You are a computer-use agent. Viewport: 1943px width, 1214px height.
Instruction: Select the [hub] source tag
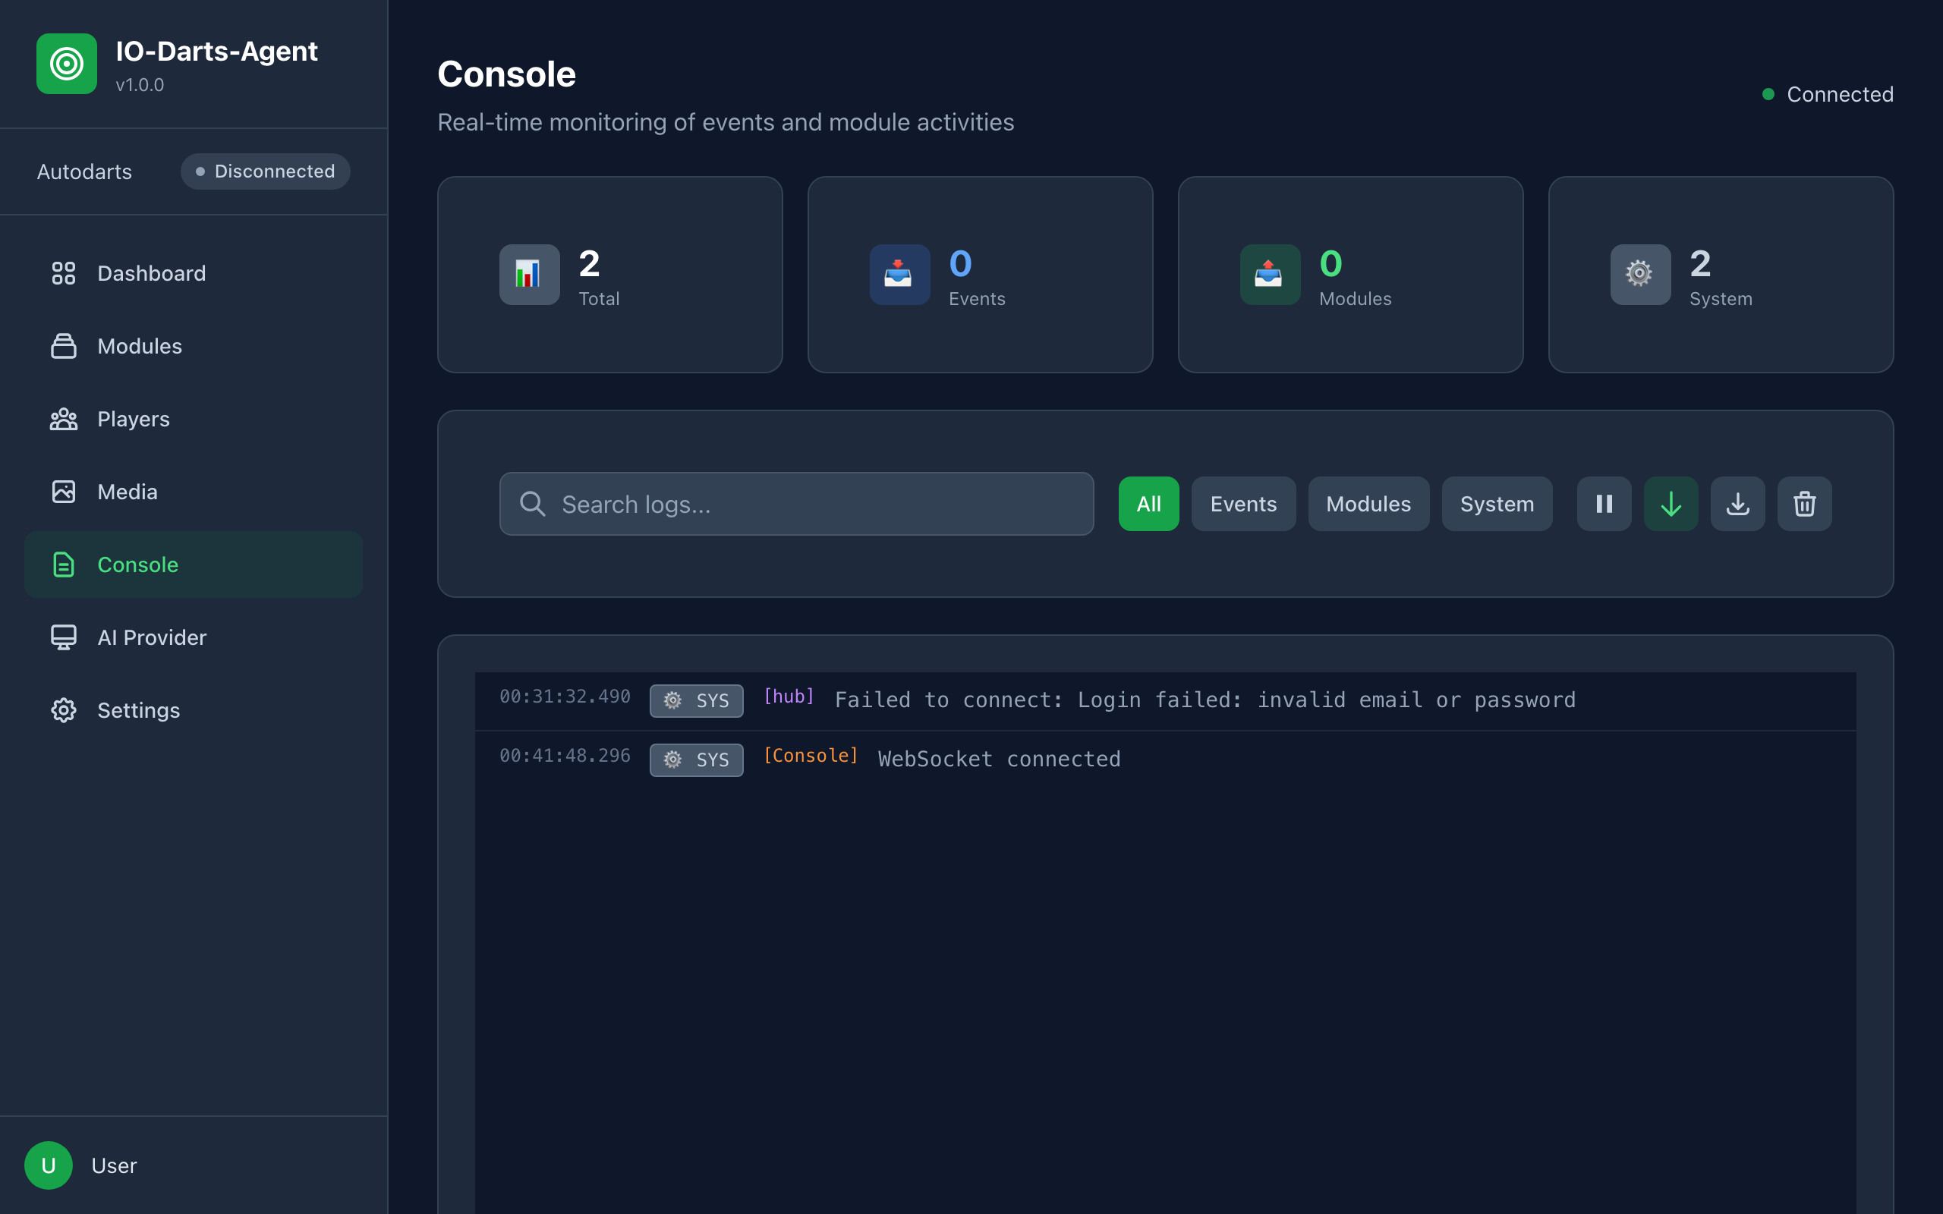(789, 696)
